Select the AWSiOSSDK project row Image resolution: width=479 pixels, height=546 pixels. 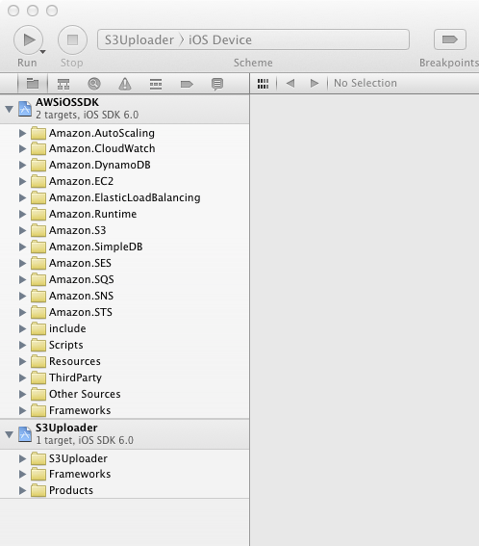pyautogui.click(x=124, y=109)
